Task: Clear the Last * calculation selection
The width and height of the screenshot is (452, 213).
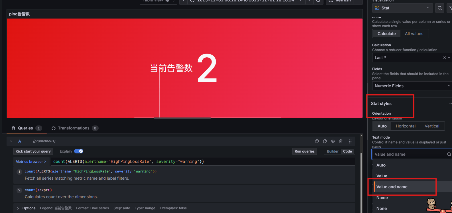Action: coord(444,58)
